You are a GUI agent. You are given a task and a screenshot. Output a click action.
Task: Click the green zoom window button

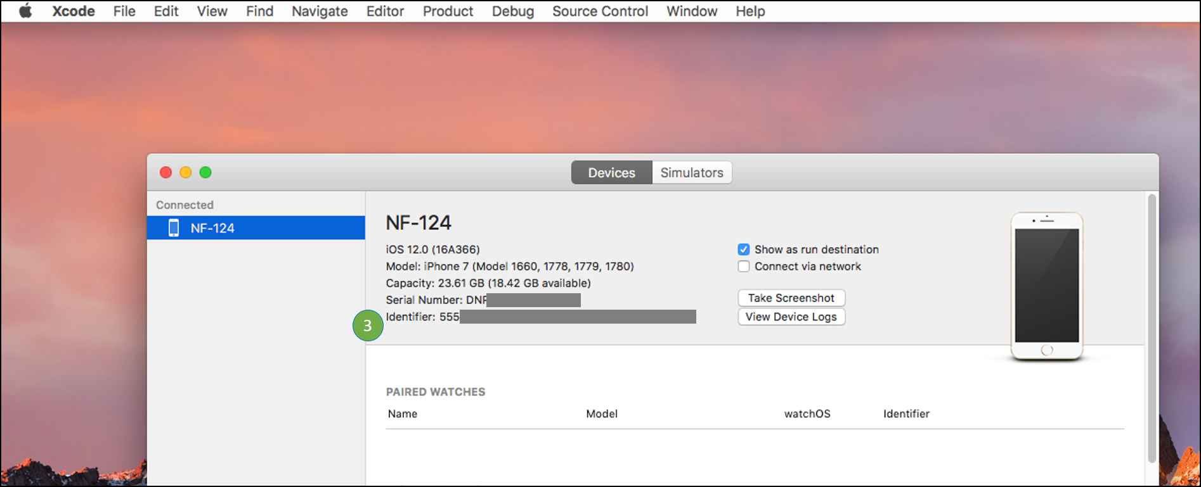point(205,172)
